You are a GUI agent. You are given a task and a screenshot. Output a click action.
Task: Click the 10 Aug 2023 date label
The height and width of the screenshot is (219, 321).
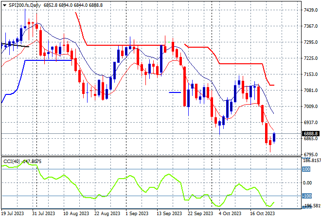click(x=76, y=214)
